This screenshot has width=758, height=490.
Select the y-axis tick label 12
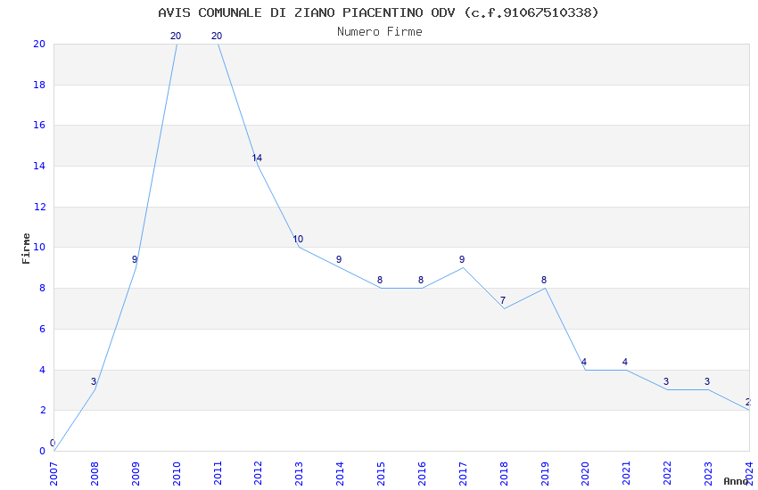click(39, 207)
